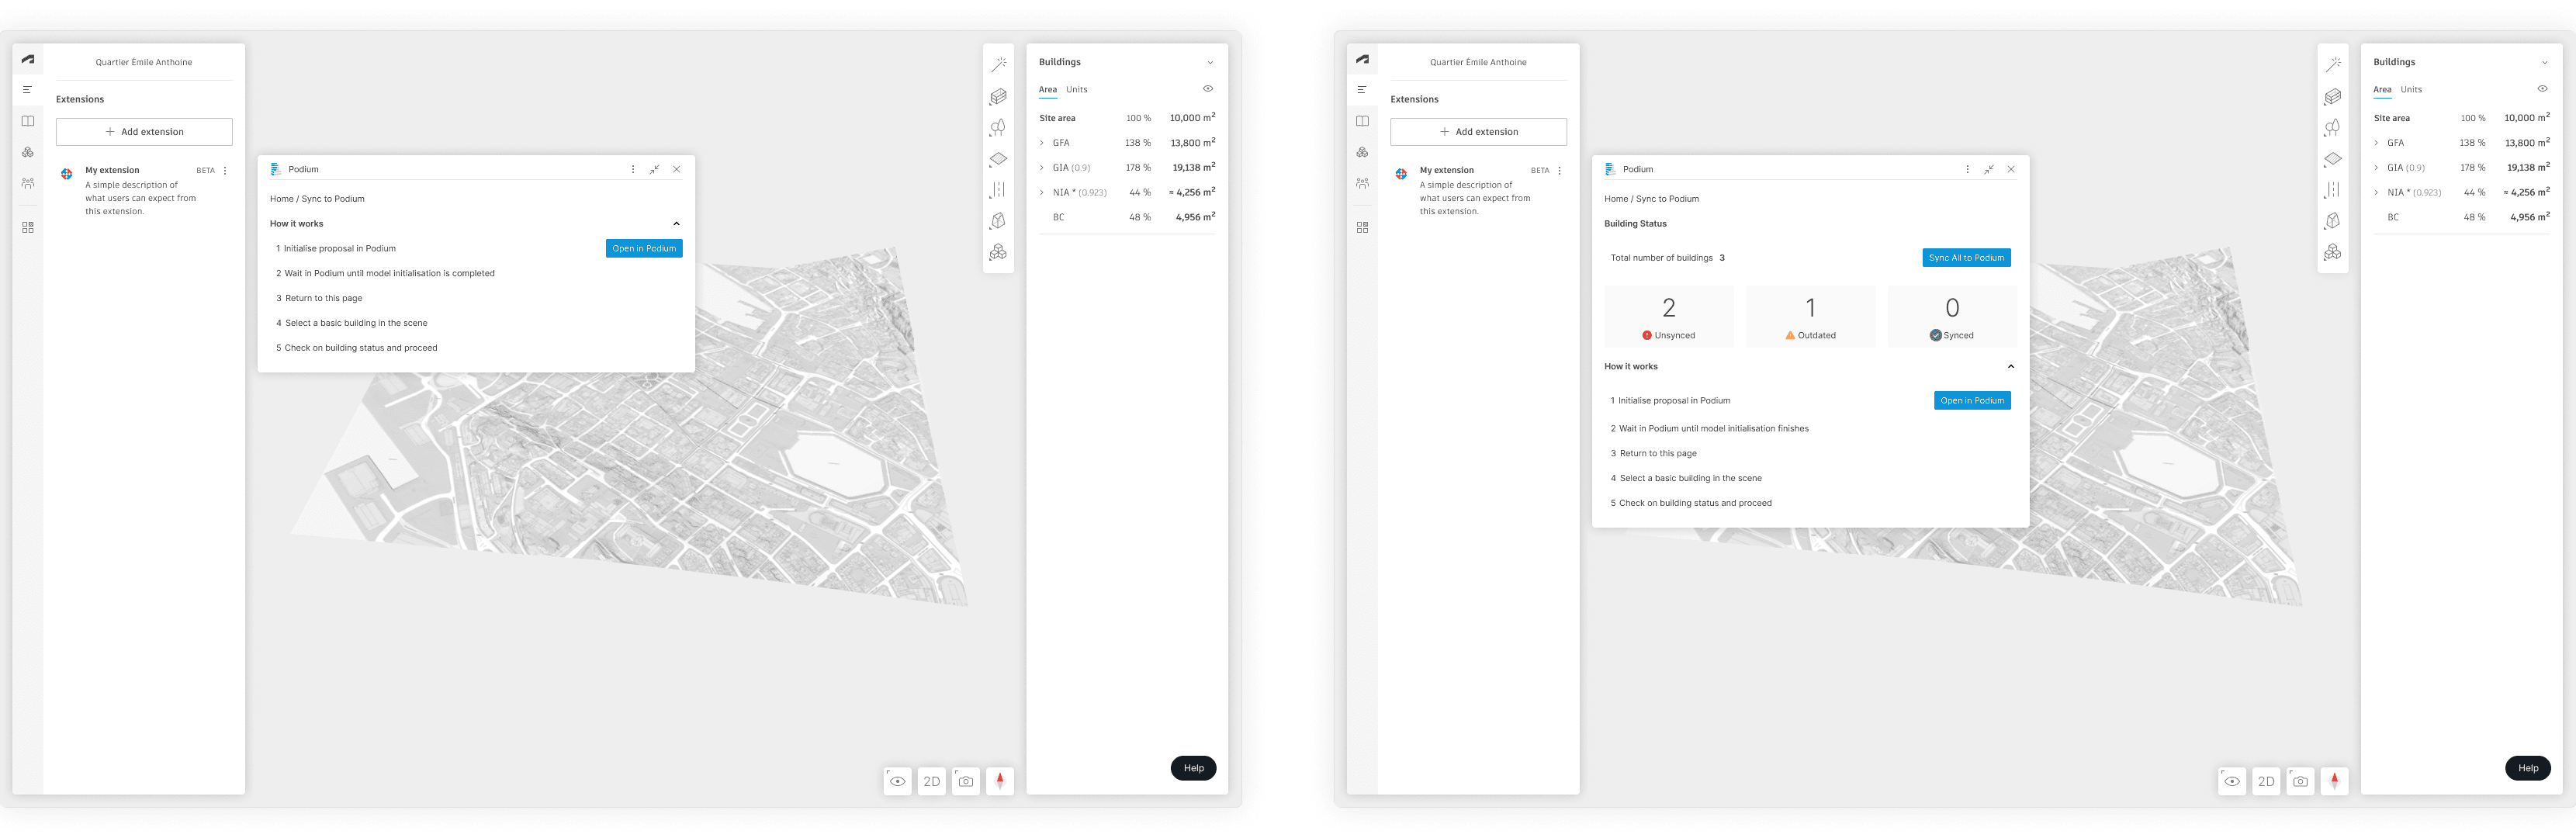Screen dimensions: 2576x838
Task: Toggle the eye icon in left mockup Buildings panel
Action: click(1208, 89)
